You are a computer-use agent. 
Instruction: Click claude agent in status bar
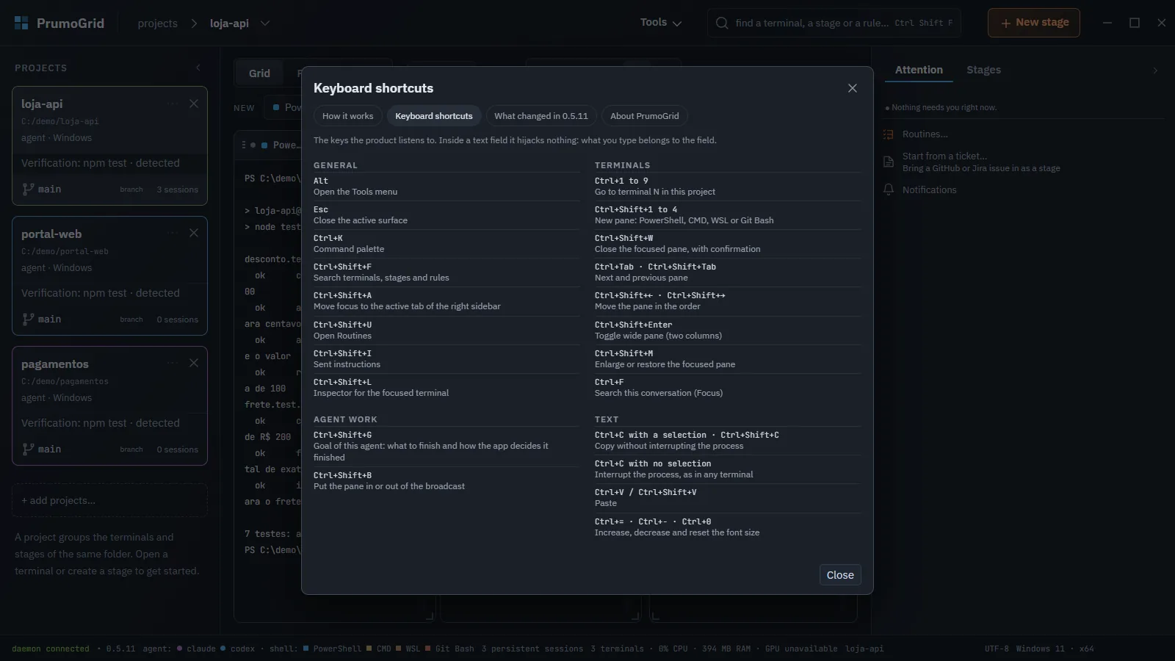[196, 649]
